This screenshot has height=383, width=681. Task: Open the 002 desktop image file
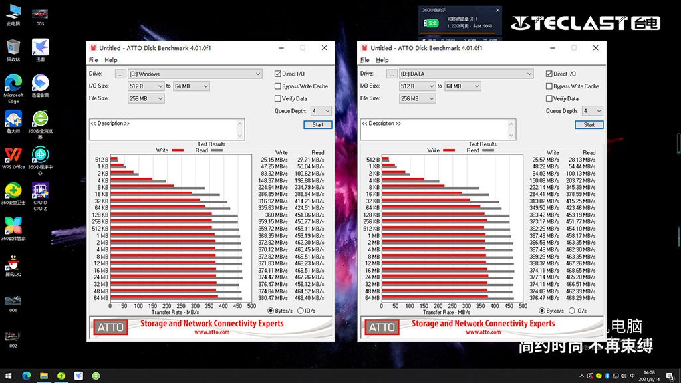(x=13, y=339)
